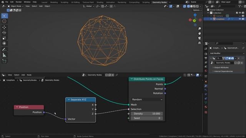The width and height of the screenshot is (246, 138).
Task: Activate the Scale tool
Action: pyautogui.click(x=4, y=38)
